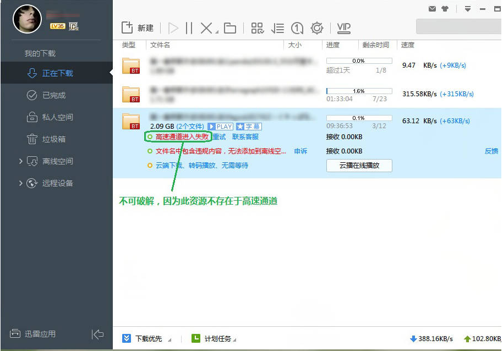Open the skin shirt icon

445,9
